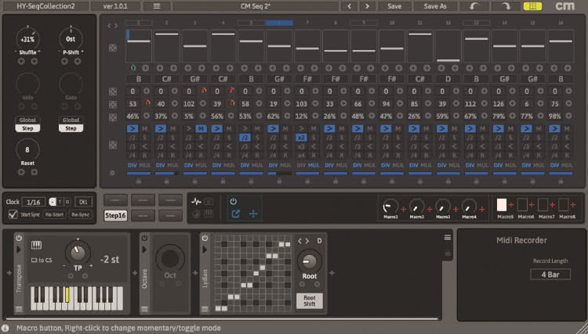Toggle the white Macro5 button
The image size is (588, 334).
502,204
